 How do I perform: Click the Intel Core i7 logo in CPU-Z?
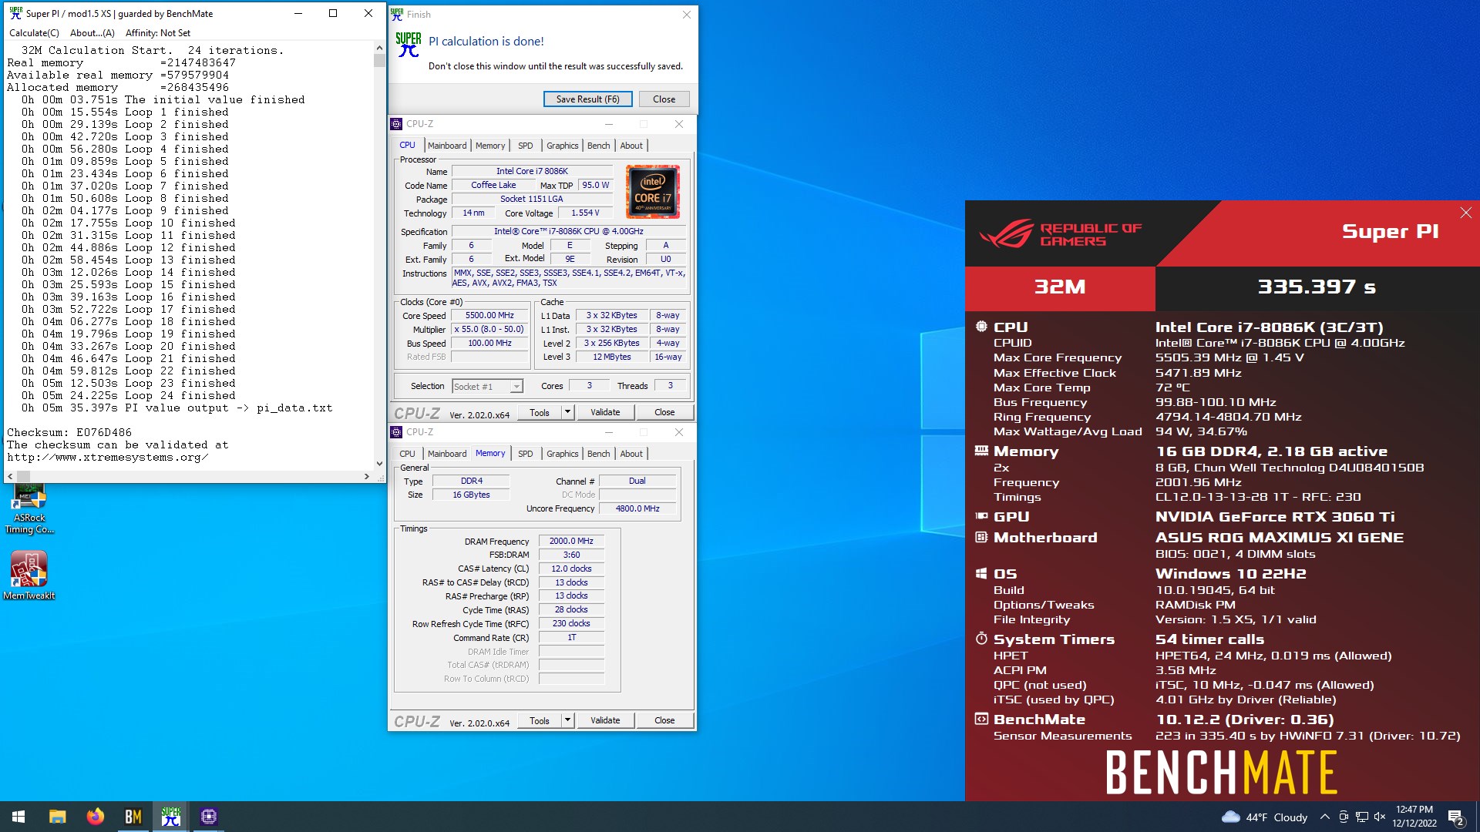653,191
